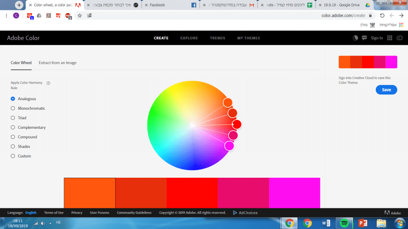
Task: Select the Compound harmony rule
Action: [x=13, y=137]
